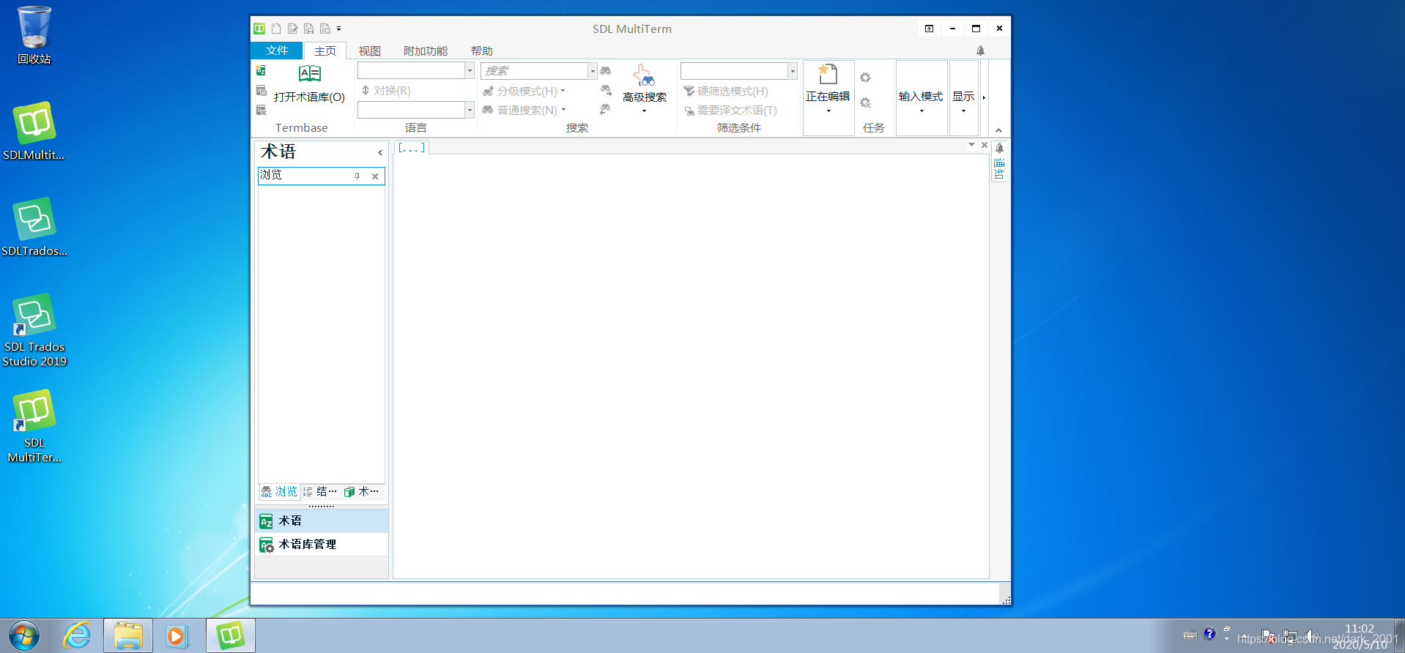The height and width of the screenshot is (653, 1405).
Task: Select the SDLMultit... desktop icon
Action: [34, 131]
